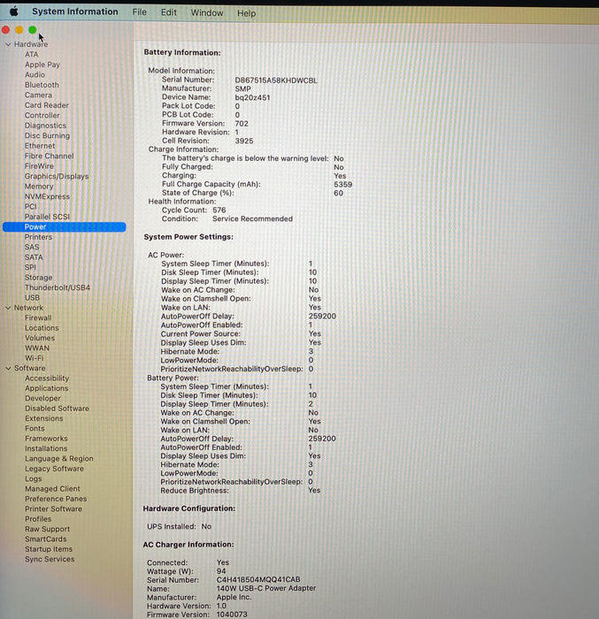This screenshot has height=619, width=599.
Task: Select Managed Client in the sidebar
Action: point(52,489)
